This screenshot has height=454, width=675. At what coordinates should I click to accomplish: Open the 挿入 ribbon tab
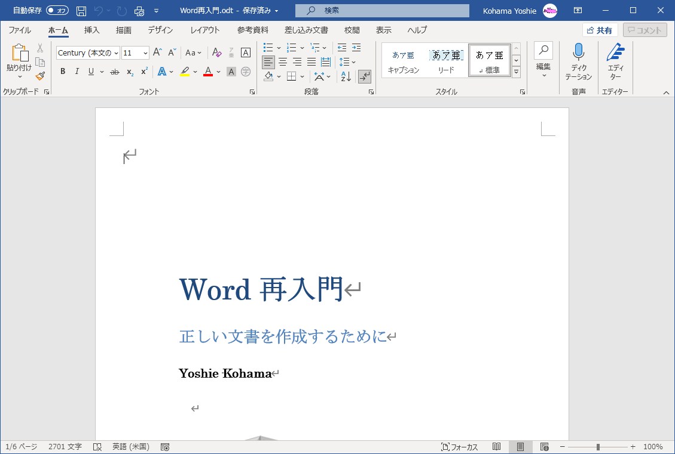(91, 30)
